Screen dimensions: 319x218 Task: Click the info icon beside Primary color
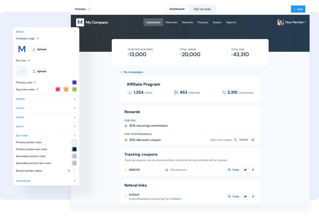[35, 83]
